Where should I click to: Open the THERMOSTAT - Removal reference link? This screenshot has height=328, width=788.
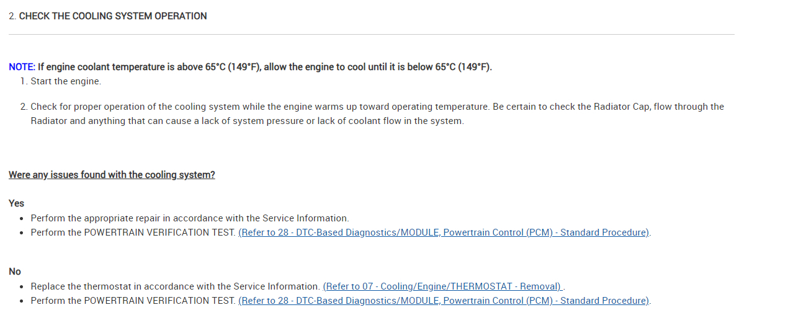pos(442,286)
